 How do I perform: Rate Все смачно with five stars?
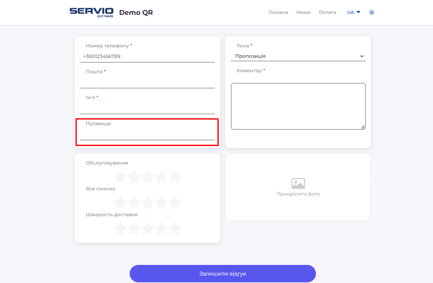pyautogui.click(x=175, y=203)
